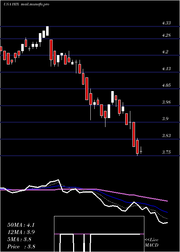The width and height of the screenshot is (180, 252).
Task: Select the 3.98 price axis label
Action: pyautogui.click(x=166, y=102)
